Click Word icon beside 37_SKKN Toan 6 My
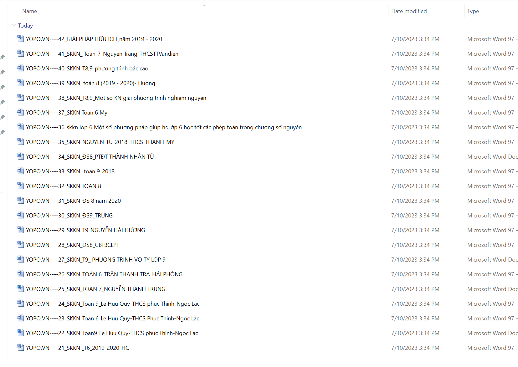The height and width of the screenshot is (367, 518). [20, 112]
